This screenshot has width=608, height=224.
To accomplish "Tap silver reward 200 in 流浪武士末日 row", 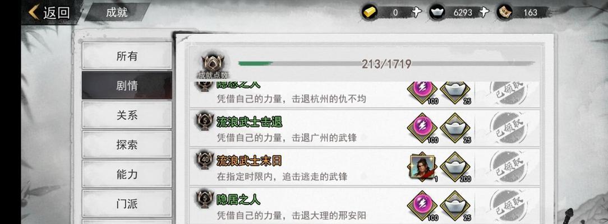I will tap(455, 167).
